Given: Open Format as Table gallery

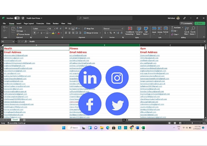Looking at the screenshot, I should (x=139, y=31).
